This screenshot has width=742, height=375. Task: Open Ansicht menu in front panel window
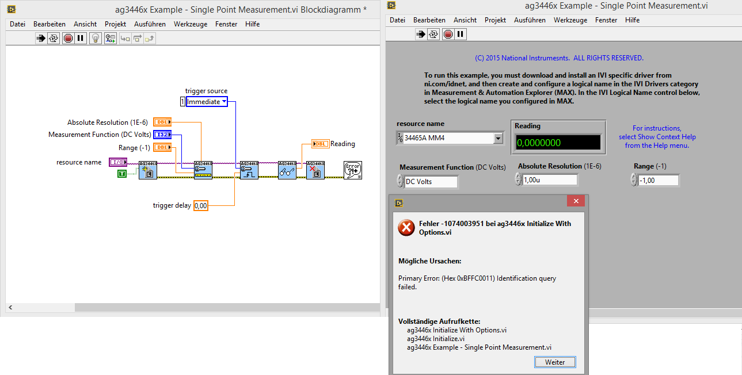(465, 20)
